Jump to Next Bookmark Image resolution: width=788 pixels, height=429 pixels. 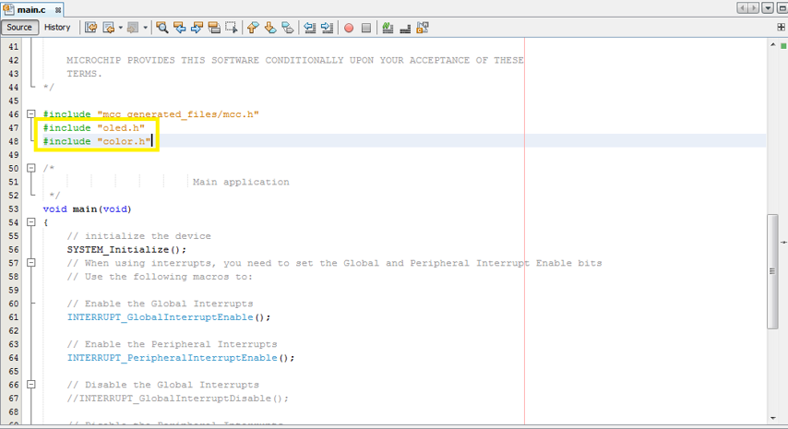[x=270, y=28]
